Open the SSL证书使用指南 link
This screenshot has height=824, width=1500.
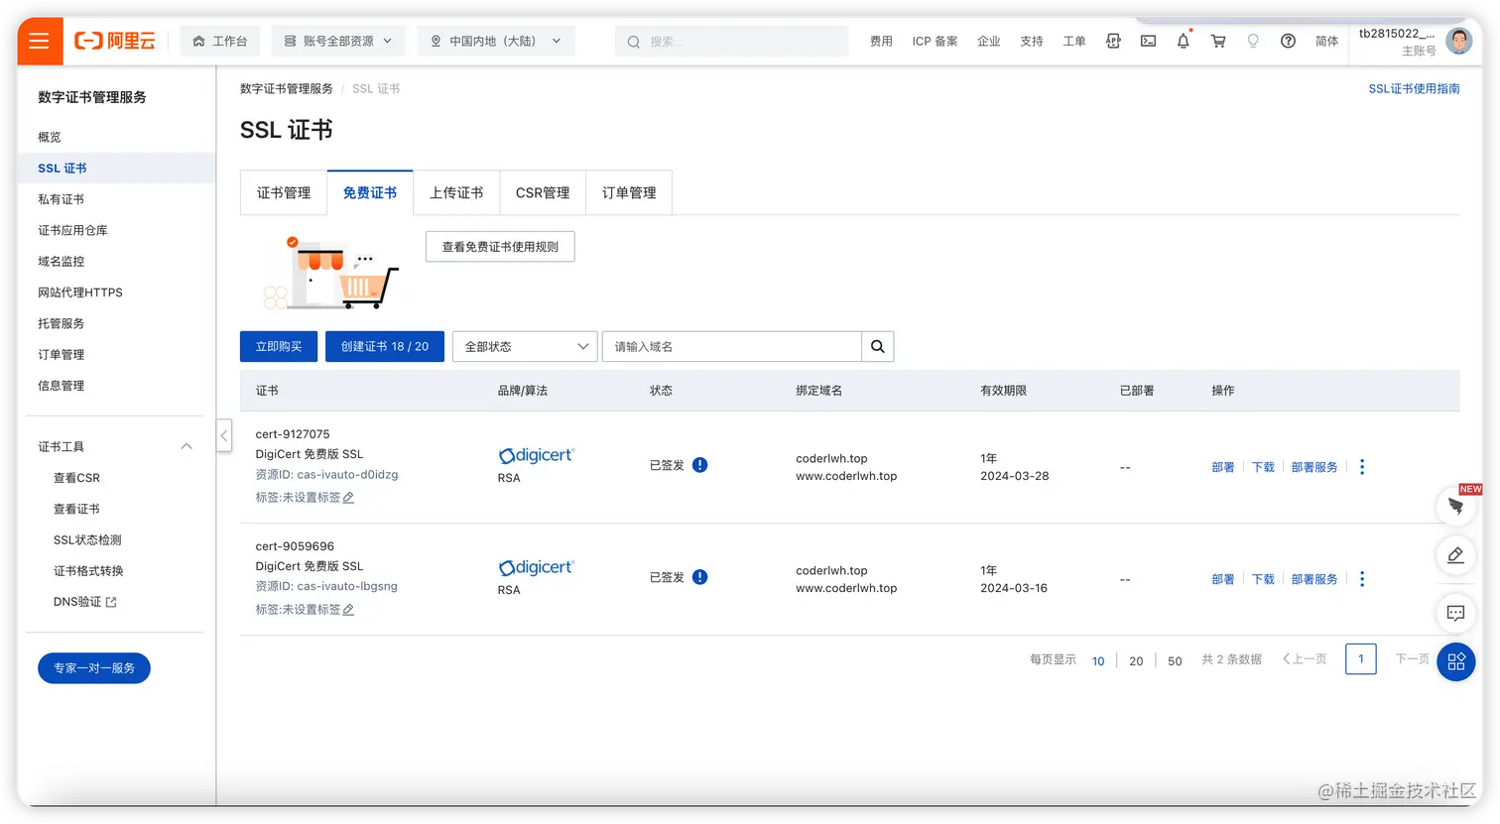click(1415, 89)
